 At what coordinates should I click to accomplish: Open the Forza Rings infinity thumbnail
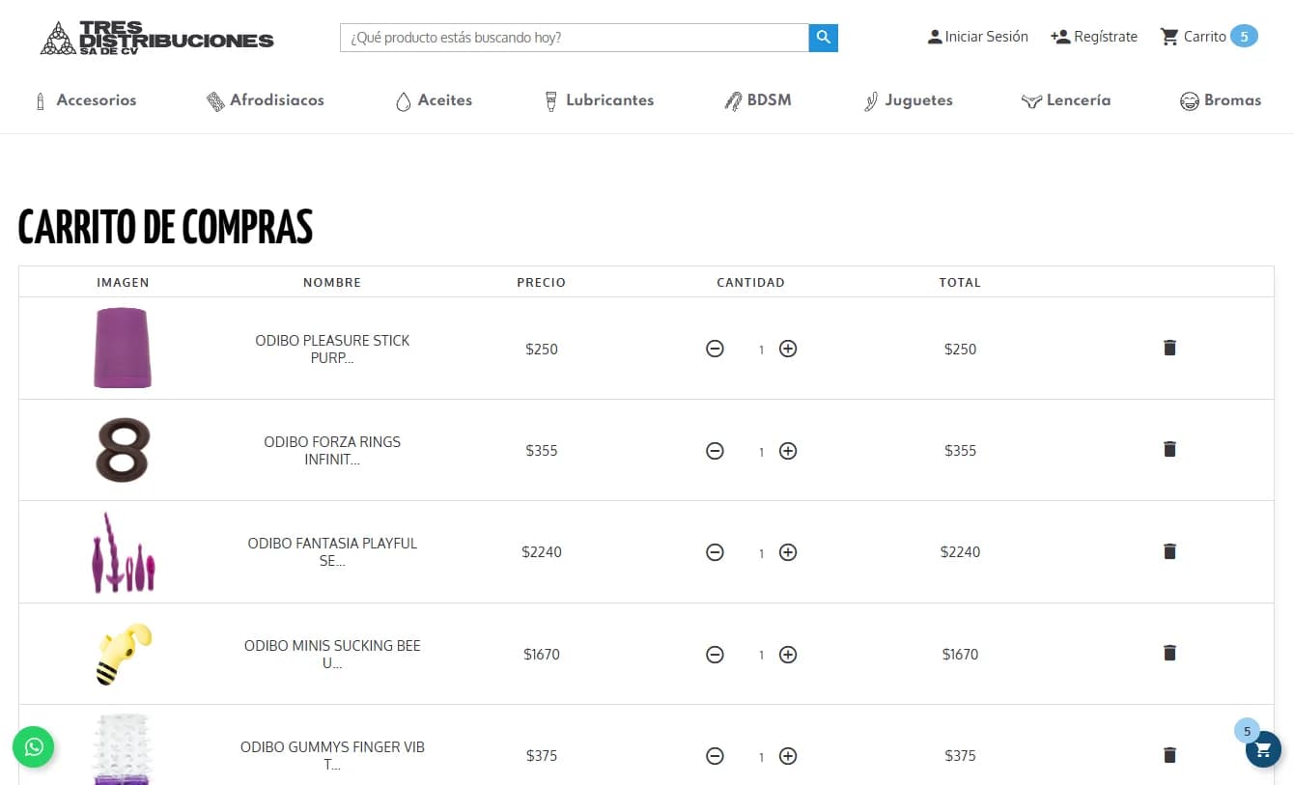coord(123,450)
